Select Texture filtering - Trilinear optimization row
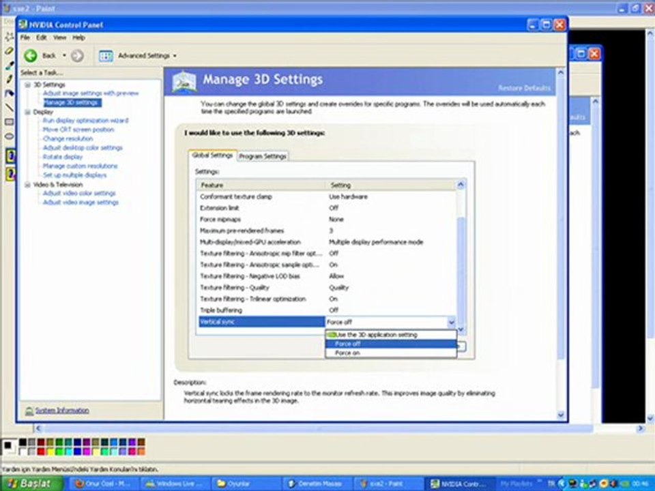 tap(327, 299)
